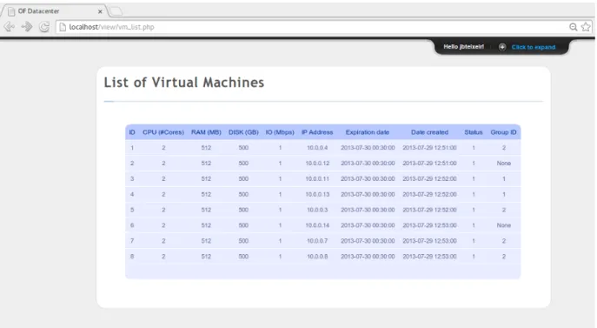The height and width of the screenshot is (328, 597).
Task: Select IP address 10.0.0.14 cell
Action: click(317, 225)
